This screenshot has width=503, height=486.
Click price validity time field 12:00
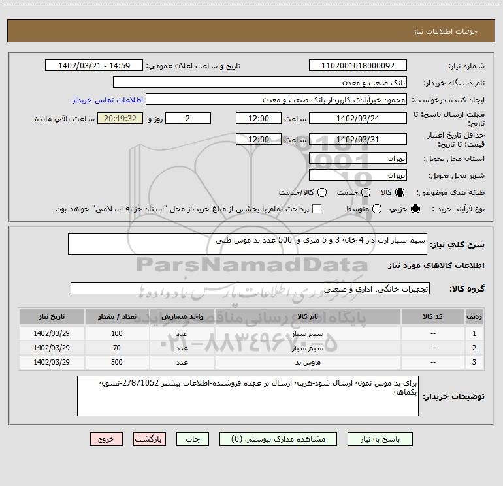[x=259, y=140]
